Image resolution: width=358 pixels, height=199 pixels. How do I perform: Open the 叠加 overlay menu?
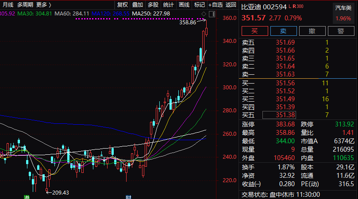pos(138,4)
